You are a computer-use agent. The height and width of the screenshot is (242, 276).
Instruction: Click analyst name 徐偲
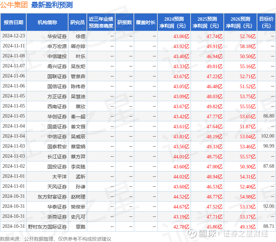(x=81, y=36)
